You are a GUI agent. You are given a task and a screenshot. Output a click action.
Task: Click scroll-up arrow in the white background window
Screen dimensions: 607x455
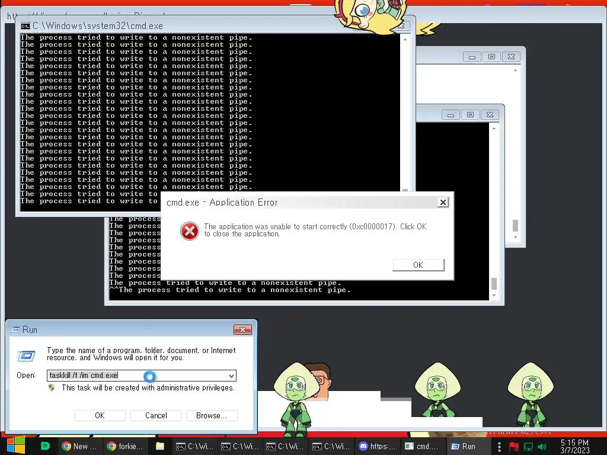coord(515,71)
